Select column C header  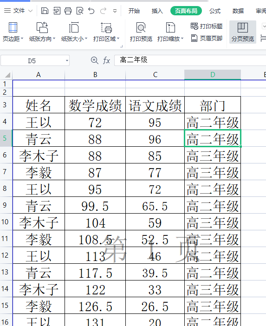pos(155,75)
